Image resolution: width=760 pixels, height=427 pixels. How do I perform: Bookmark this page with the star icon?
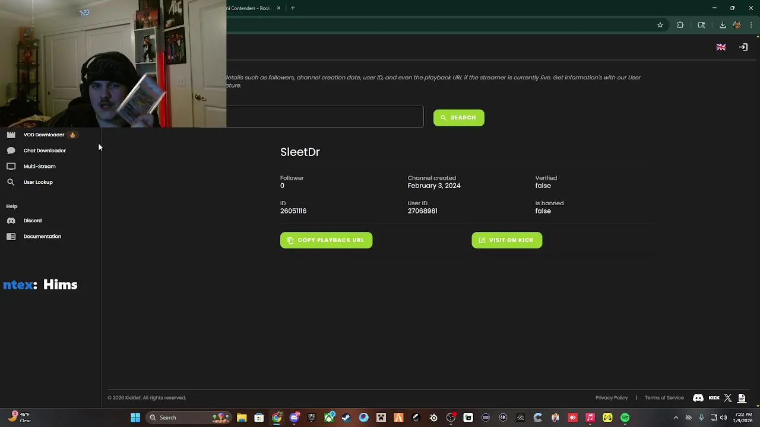pos(660,25)
